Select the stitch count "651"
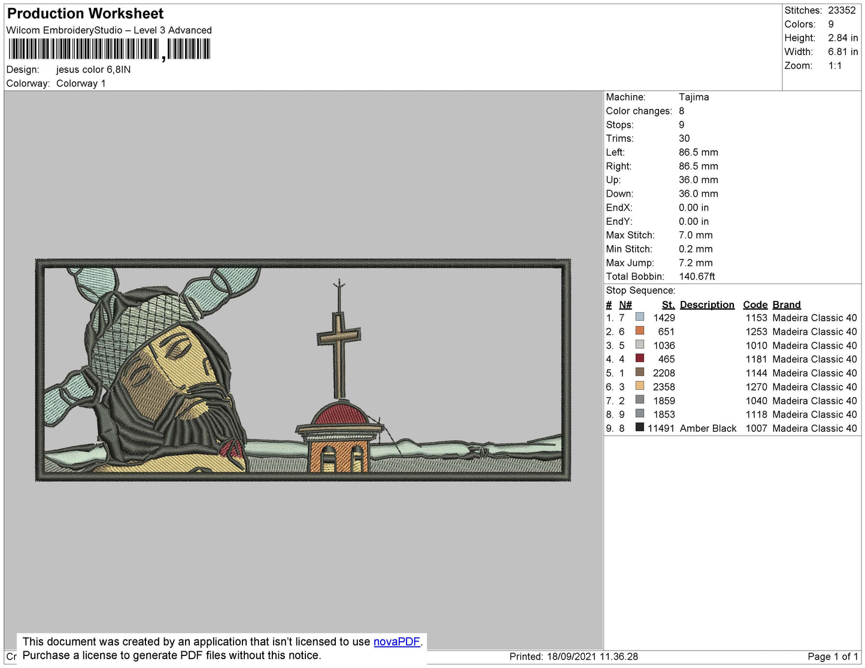 (666, 332)
